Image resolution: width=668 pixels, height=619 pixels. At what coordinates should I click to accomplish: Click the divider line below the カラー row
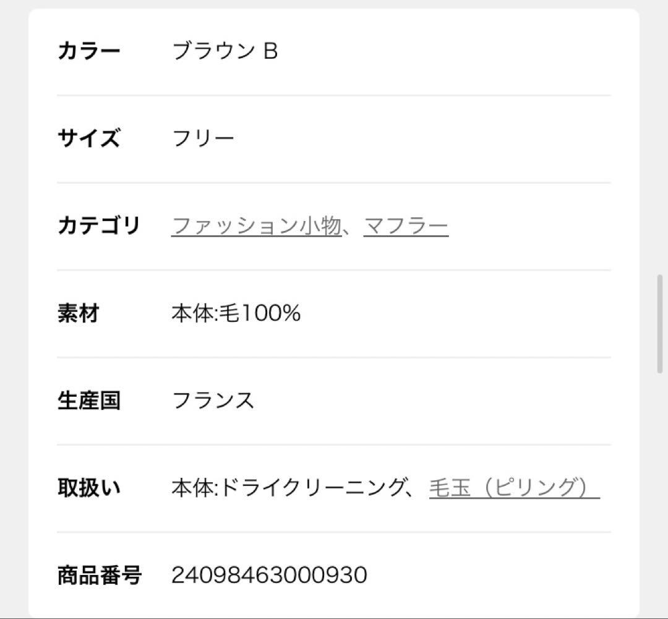(x=334, y=95)
